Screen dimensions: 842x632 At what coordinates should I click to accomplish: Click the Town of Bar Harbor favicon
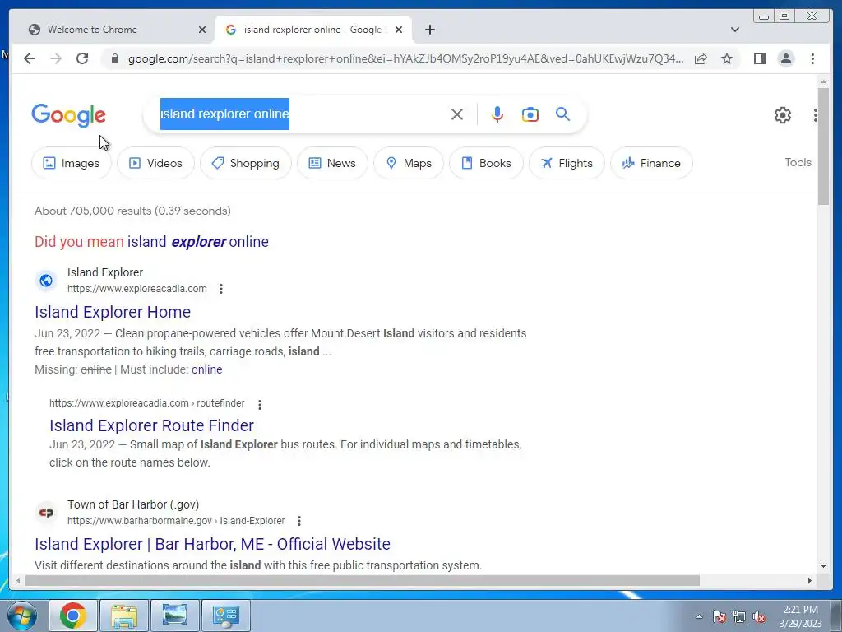46,513
